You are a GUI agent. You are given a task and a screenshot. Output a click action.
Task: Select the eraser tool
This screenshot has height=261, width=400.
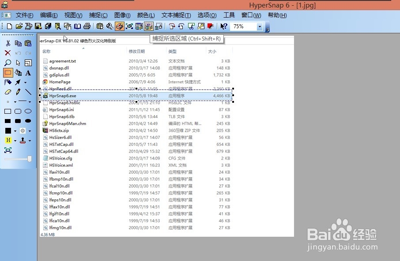pos(8,92)
